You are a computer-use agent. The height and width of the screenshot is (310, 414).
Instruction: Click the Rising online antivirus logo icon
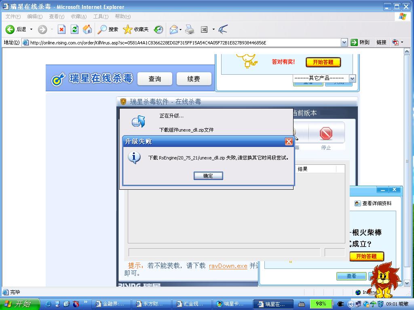click(58, 80)
